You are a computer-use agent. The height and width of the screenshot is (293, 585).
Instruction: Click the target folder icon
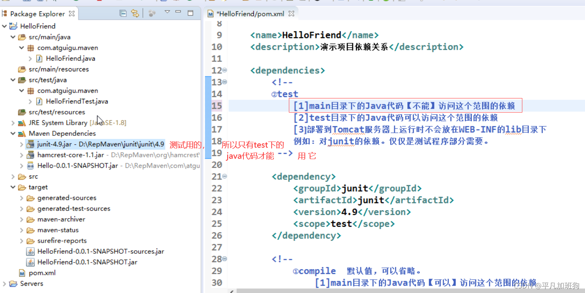click(22, 187)
